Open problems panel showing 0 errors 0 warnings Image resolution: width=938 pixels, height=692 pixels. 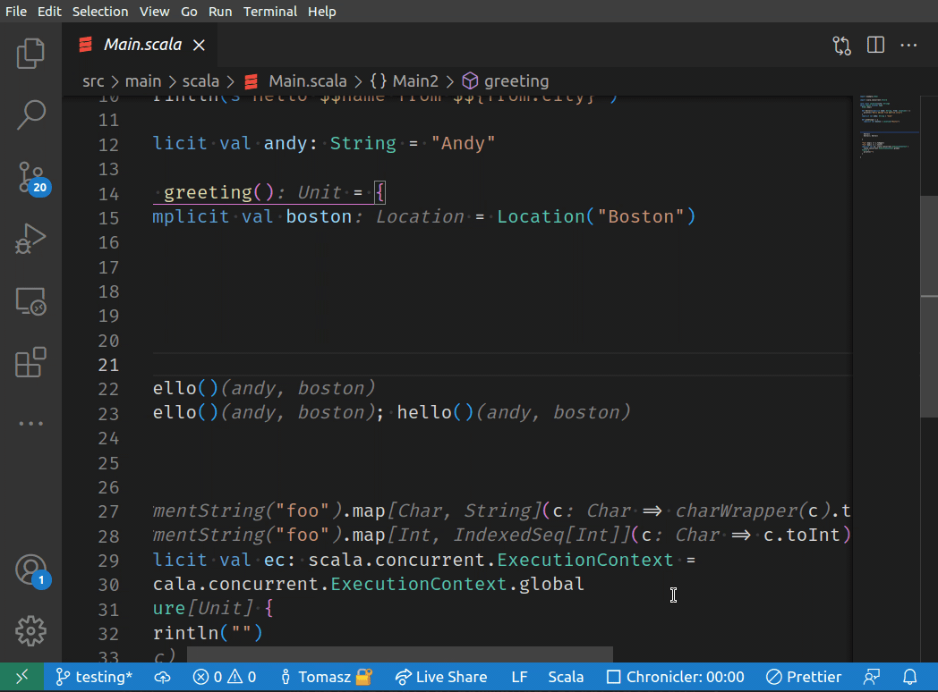225,677
